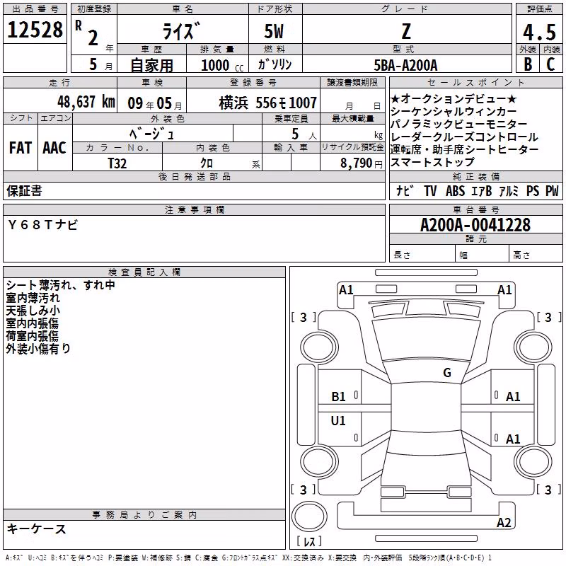
Task: Select the seating capacity 5 人
Action: click(304, 134)
